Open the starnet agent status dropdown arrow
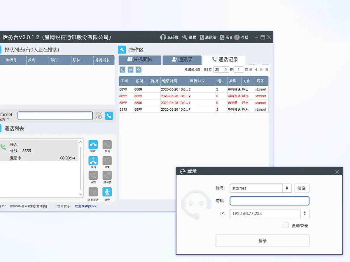This screenshot has width=350, height=262. 8,119
